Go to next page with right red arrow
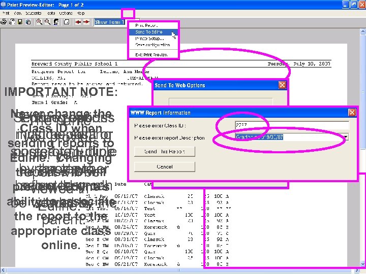 click(x=86, y=22)
